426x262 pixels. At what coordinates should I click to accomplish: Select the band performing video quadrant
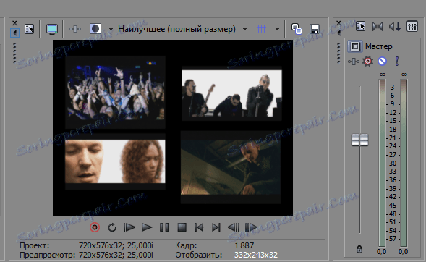coord(231,93)
